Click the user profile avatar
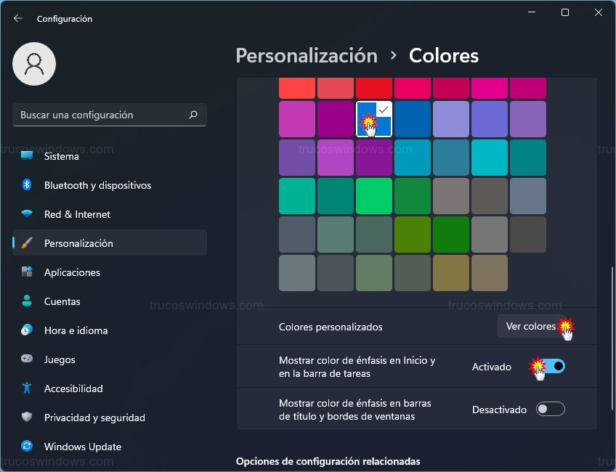The width and height of the screenshot is (616, 472). click(x=33, y=65)
